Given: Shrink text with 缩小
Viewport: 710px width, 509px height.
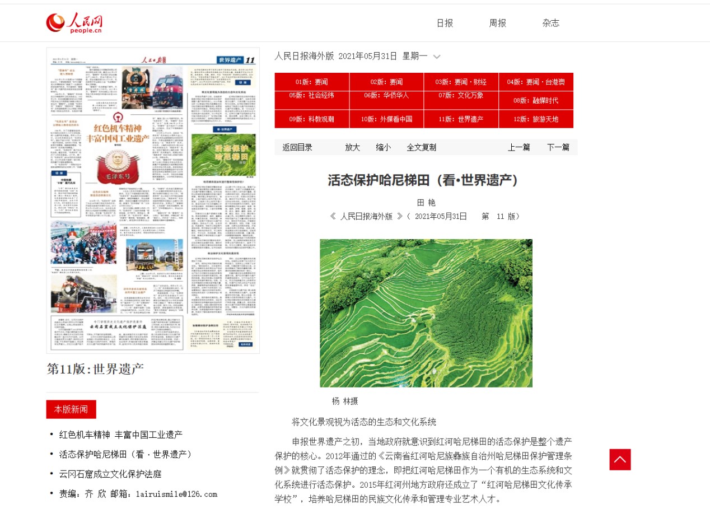Looking at the screenshot, I should pyautogui.click(x=383, y=147).
